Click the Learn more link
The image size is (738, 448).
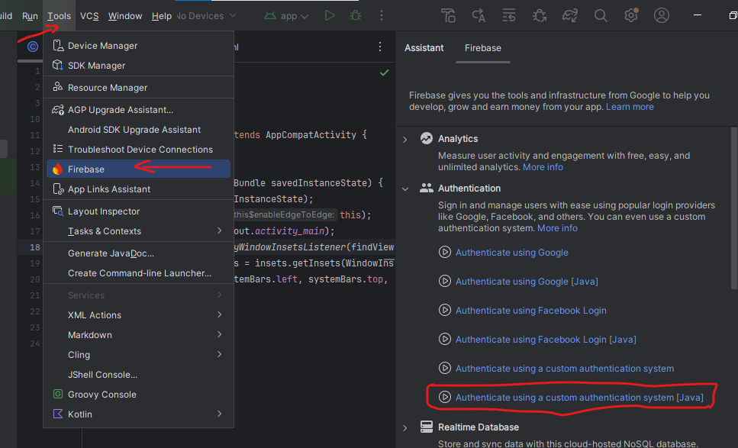point(628,106)
